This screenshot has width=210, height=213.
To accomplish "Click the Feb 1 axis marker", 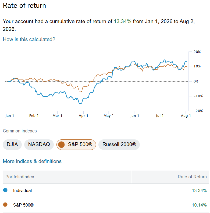I will 34,115.
